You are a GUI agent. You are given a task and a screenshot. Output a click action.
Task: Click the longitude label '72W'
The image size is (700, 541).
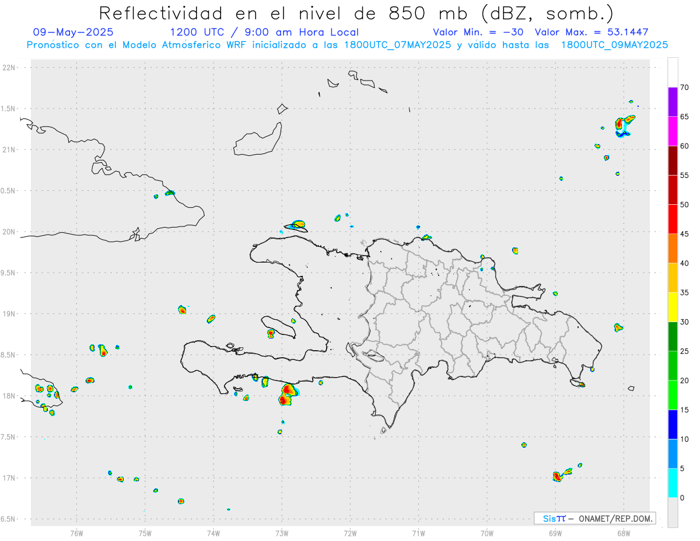pyautogui.click(x=350, y=533)
